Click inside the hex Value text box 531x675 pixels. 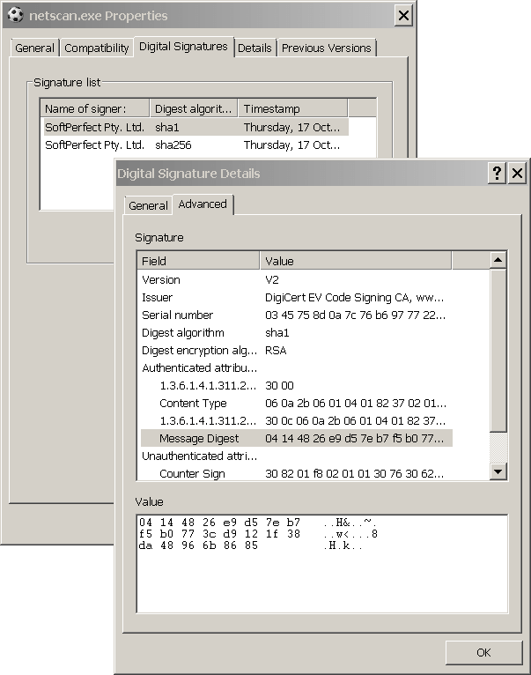coord(322,563)
